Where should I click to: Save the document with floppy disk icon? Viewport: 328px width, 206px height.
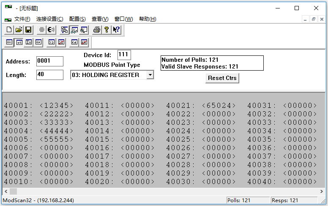[28, 30]
